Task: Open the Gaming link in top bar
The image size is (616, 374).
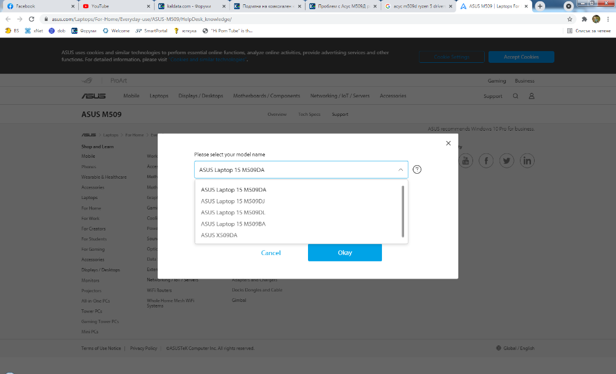Action: (x=496, y=81)
